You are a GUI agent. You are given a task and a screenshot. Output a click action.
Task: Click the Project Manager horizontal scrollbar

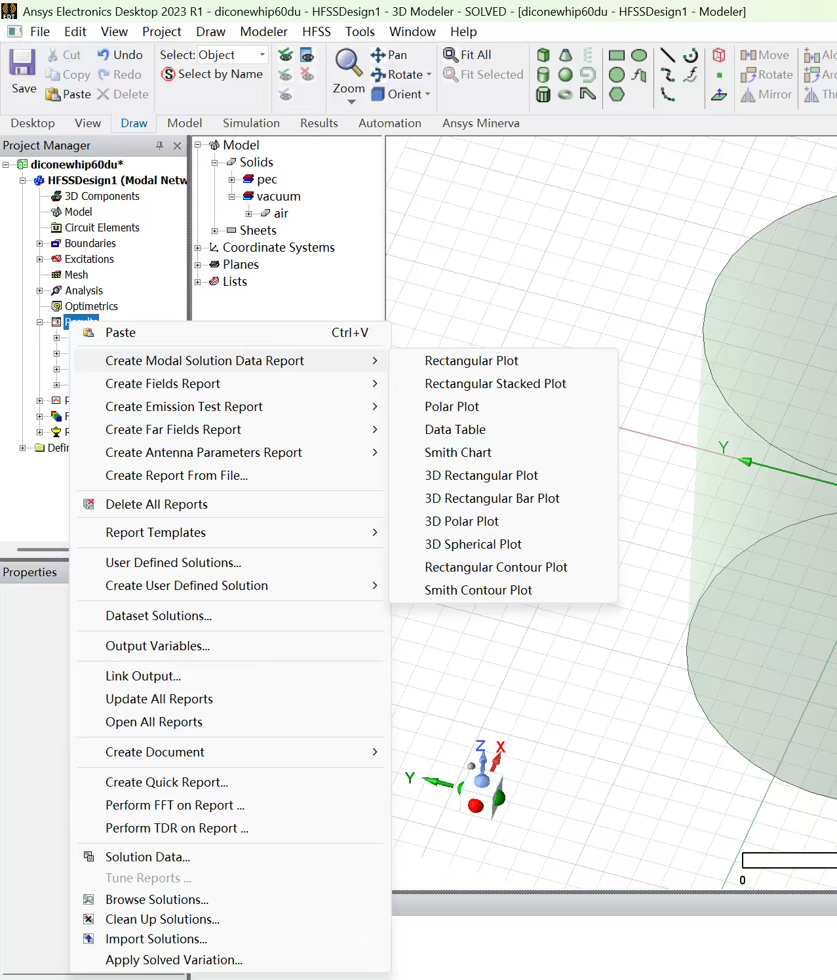pyautogui.click(x=43, y=549)
